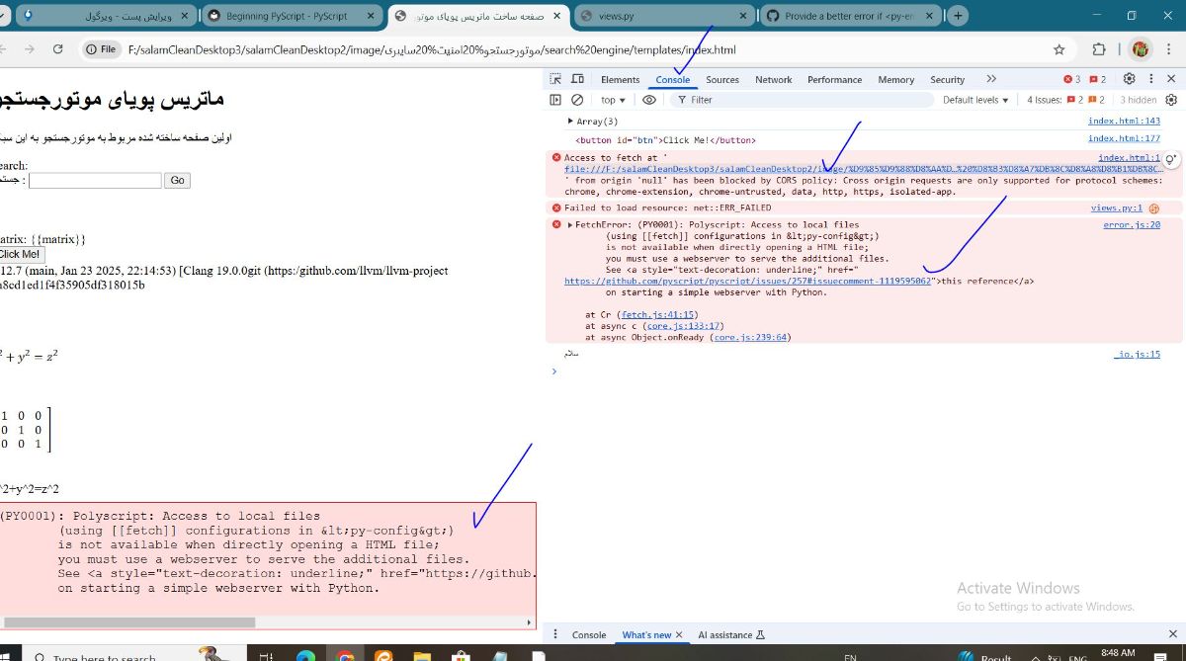Switch to the Sources tab
Screen dimensions: 1186x661
(722, 79)
